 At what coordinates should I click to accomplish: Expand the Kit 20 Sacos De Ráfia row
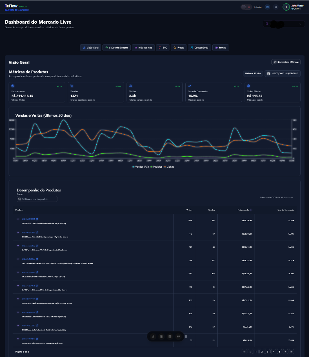(18, 272)
